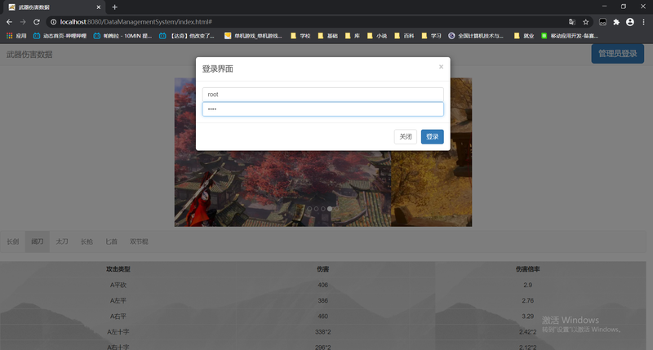Select the active fourth carousel dot

(330, 209)
